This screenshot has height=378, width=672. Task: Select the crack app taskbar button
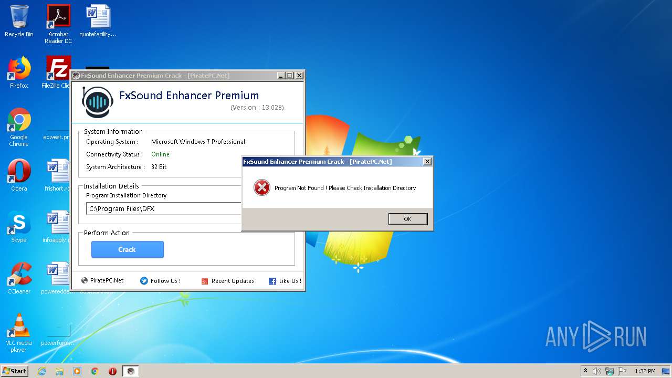[x=131, y=371]
